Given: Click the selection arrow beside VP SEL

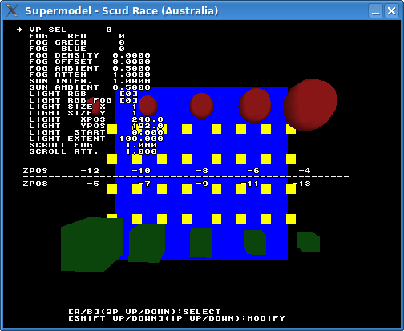Looking at the screenshot, I should (x=19, y=30).
